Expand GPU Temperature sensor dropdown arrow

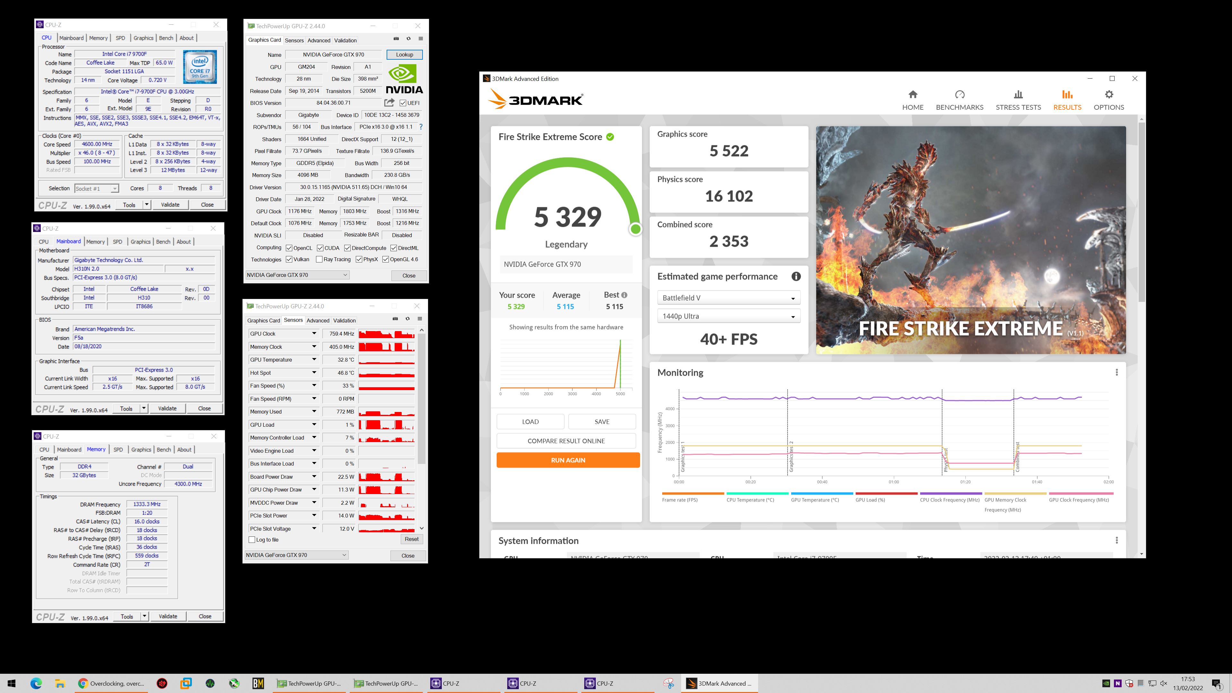click(314, 360)
